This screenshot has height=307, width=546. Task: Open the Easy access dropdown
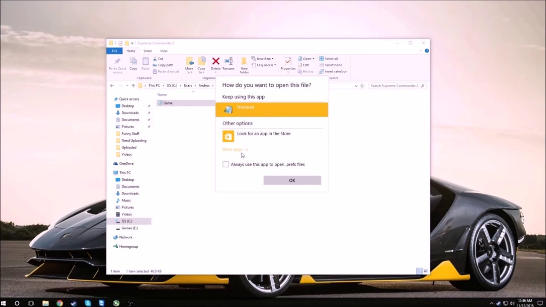tap(264, 65)
